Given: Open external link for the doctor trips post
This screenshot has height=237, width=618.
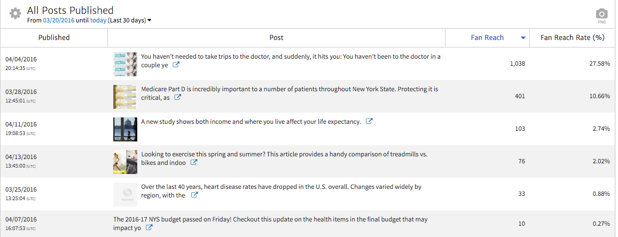Looking at the screenshot, I should 176,65.
